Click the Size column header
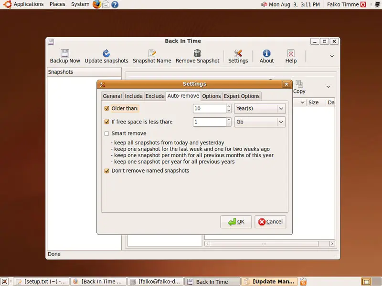 316,102
